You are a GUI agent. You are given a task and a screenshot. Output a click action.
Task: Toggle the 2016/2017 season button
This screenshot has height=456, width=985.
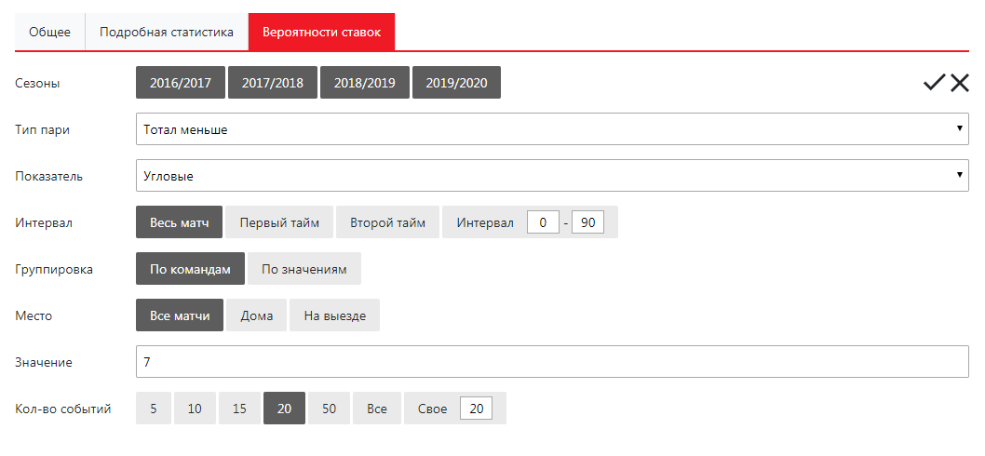coord(181,83)
